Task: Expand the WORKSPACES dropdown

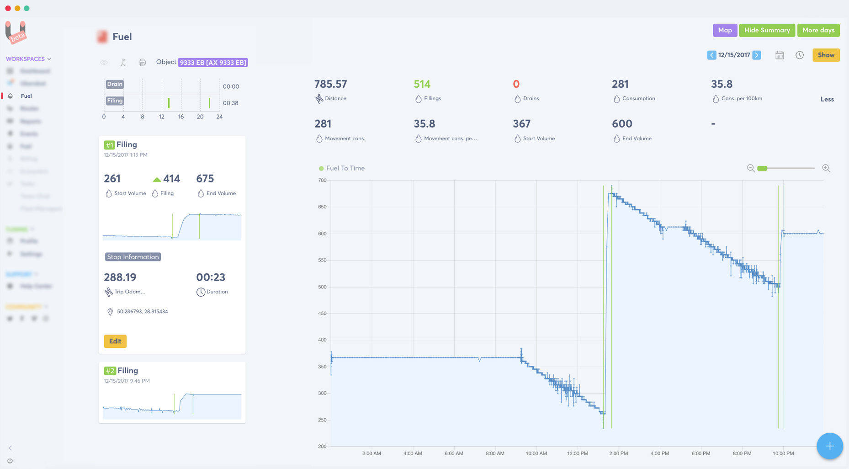Action: (x=28, y=59)
